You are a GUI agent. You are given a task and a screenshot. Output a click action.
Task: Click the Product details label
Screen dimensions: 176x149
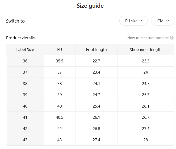coord(20,38)
